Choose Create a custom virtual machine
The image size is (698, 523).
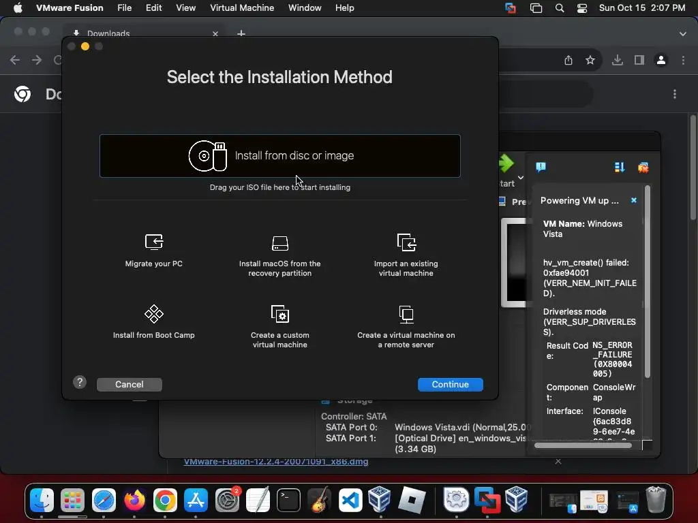click(280, 326)
